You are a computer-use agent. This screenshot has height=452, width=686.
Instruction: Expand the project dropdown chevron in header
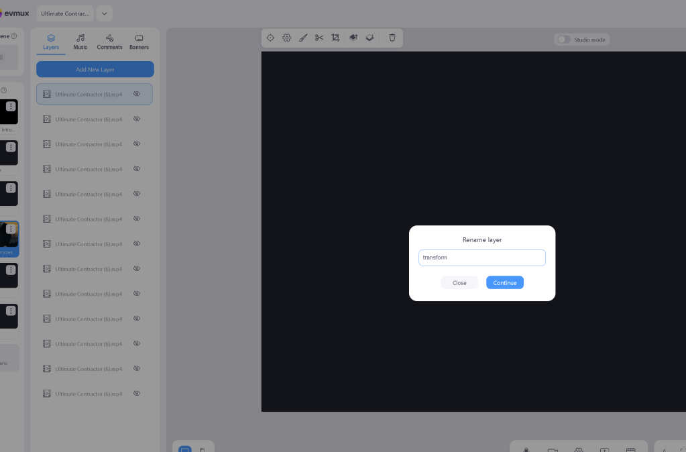pos(104,13)
